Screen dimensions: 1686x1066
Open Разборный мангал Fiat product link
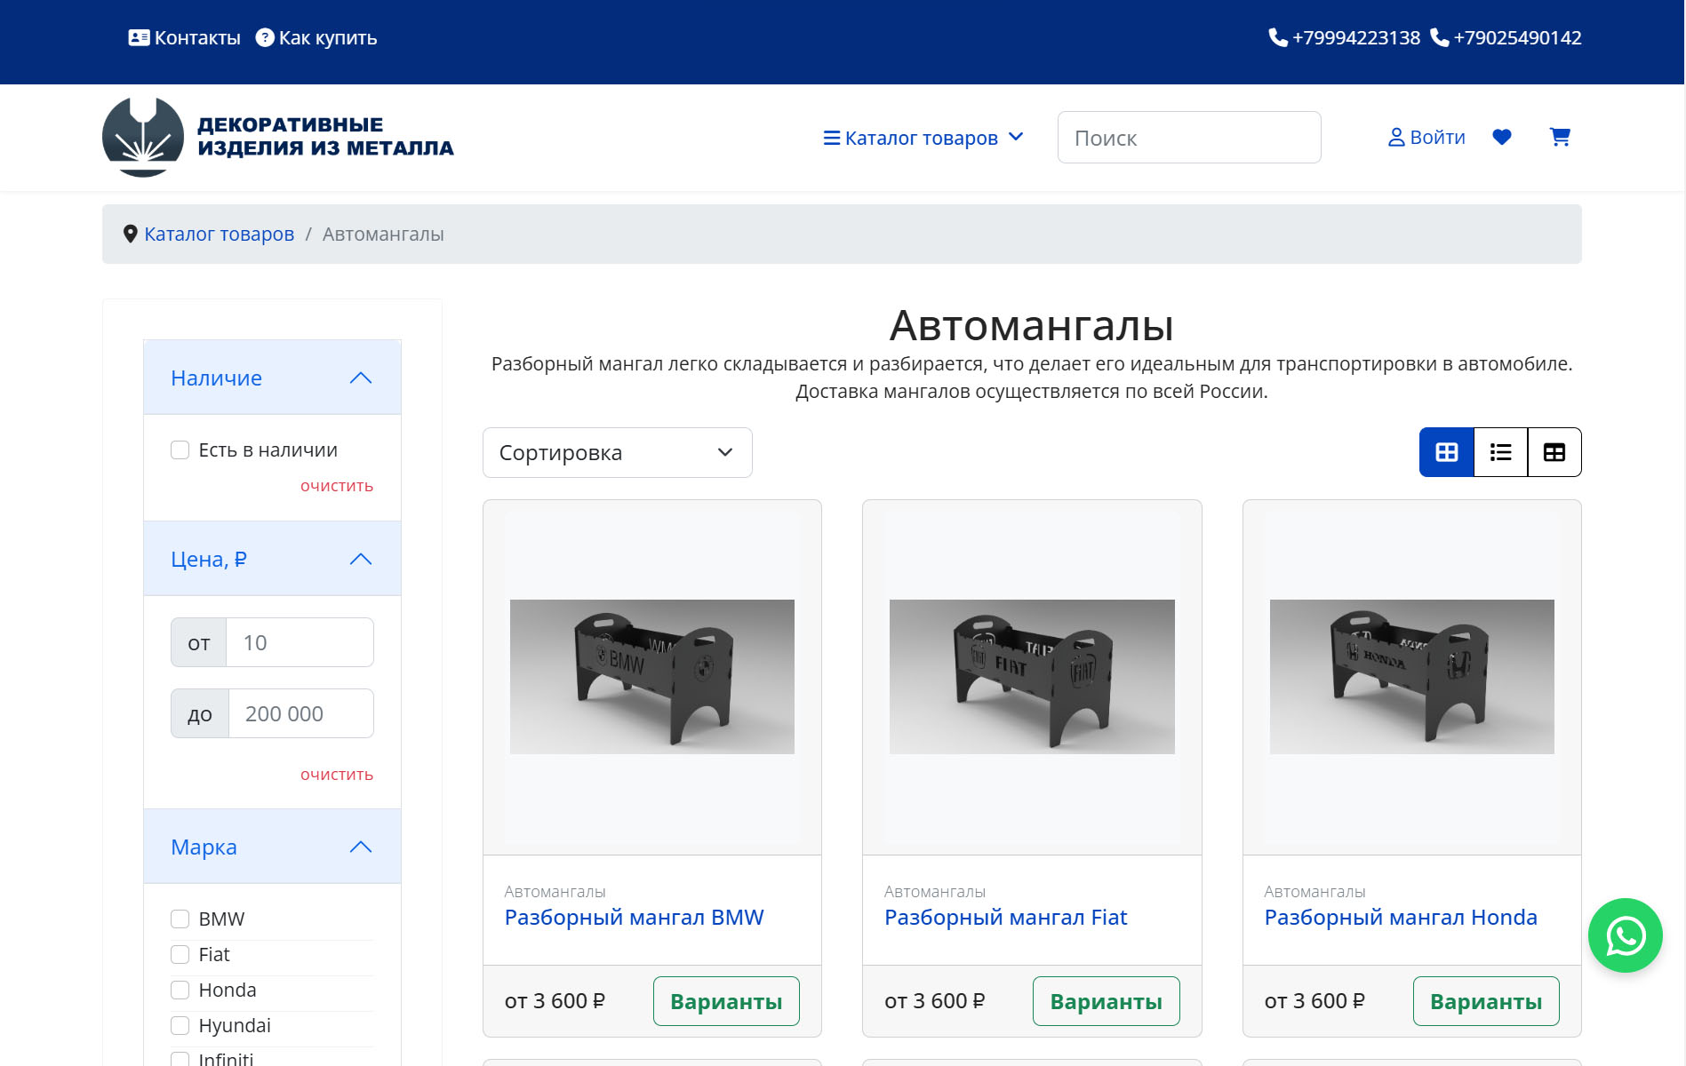[x=1006, y=918]
